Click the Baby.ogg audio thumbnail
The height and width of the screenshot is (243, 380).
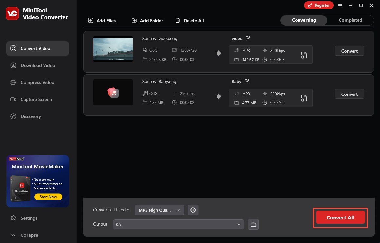click(x=113, y=92)
